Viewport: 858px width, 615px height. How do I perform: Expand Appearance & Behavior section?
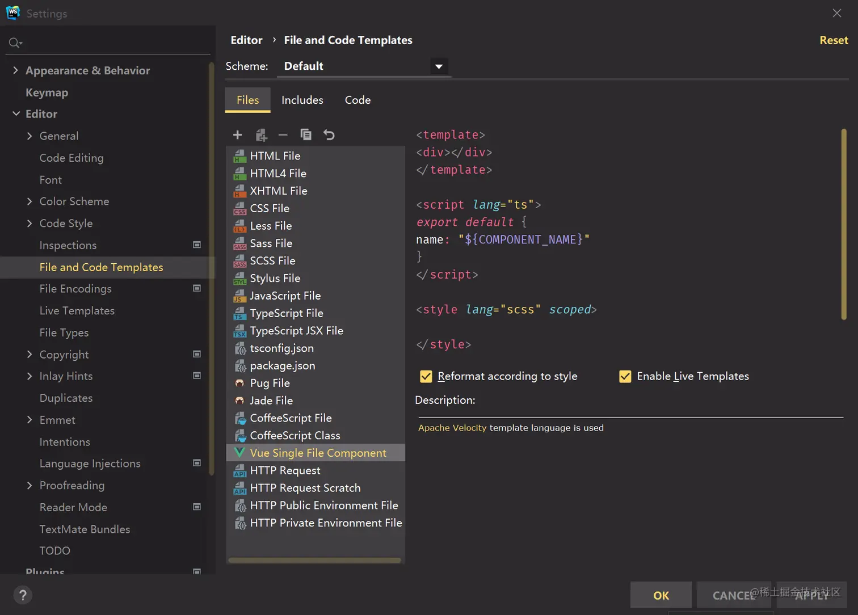pos(16,70)
